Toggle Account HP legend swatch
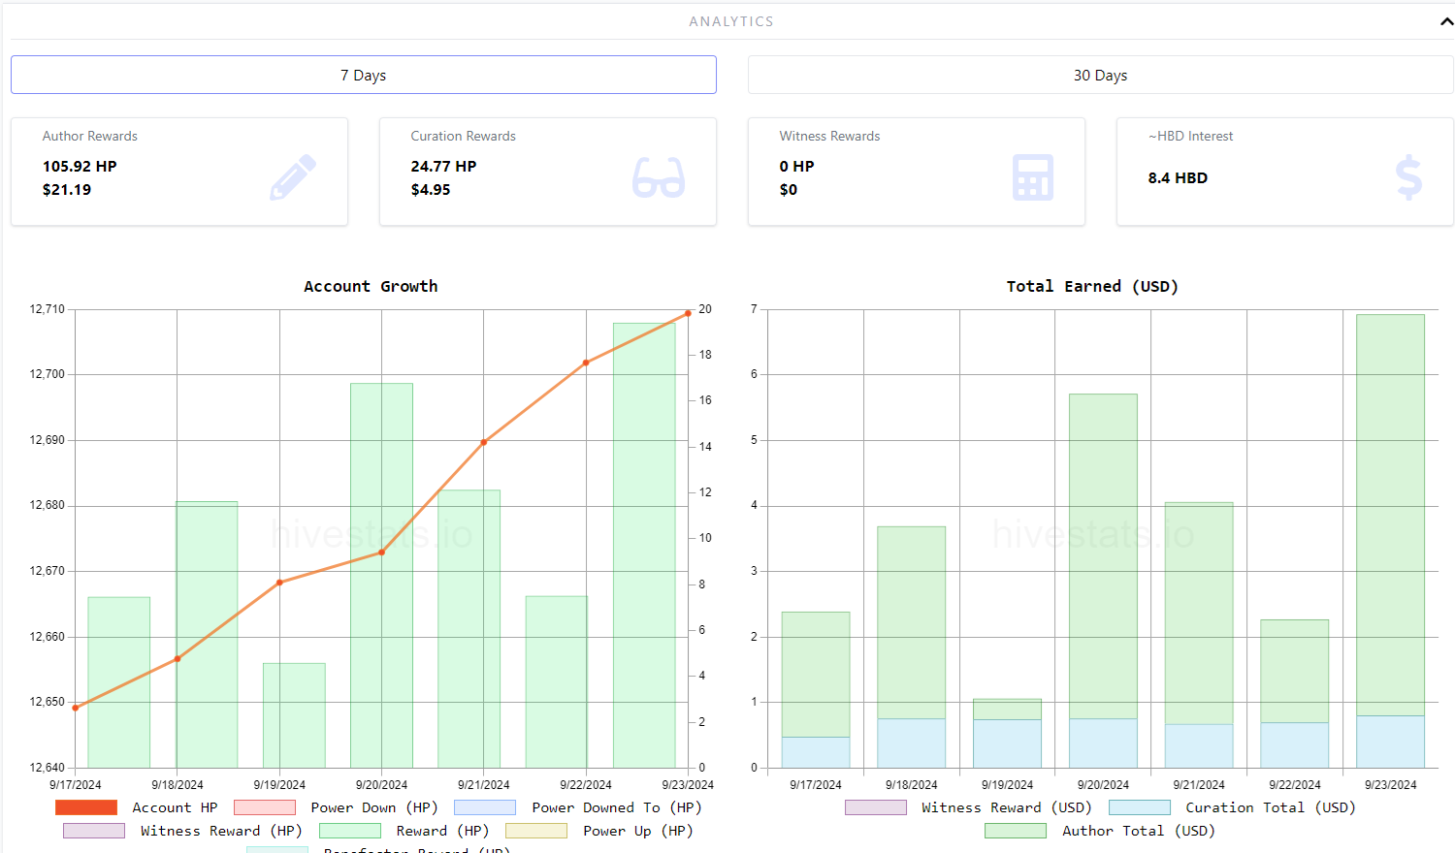 pyautogui.click(x=86, y=807)
